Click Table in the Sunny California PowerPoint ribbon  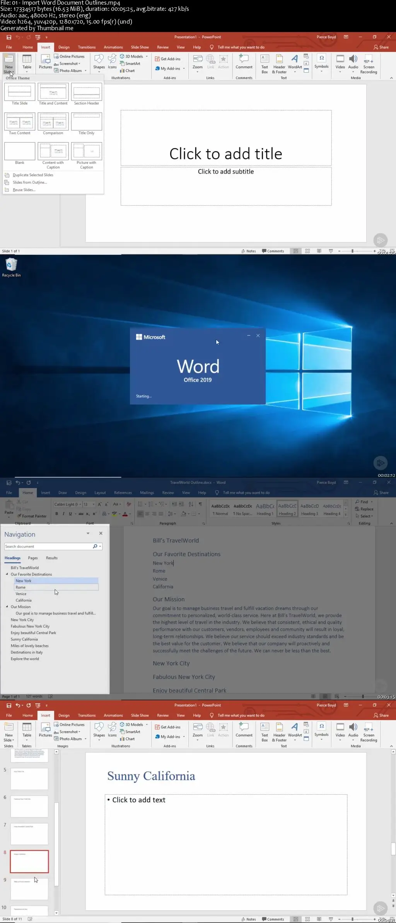click(x=27, y=731)
